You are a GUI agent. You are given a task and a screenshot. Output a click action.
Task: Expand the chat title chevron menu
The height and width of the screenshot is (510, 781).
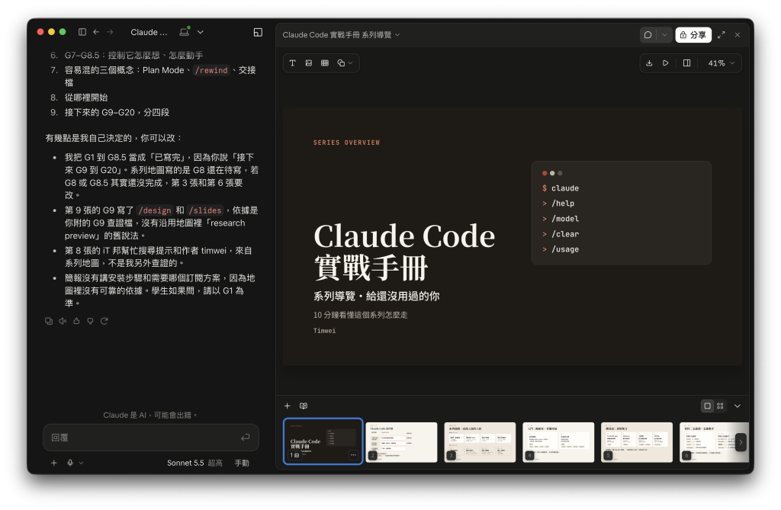click(x=201, y=32)
